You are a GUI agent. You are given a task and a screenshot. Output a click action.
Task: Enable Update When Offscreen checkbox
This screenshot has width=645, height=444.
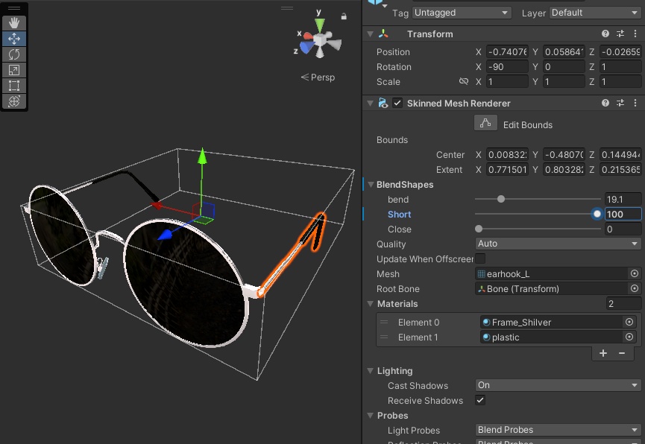(x=480, y=259)
